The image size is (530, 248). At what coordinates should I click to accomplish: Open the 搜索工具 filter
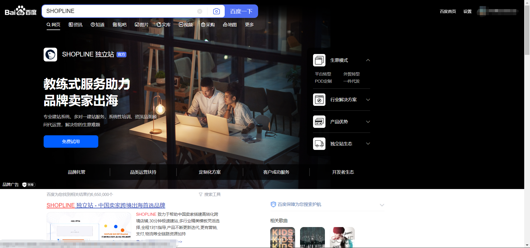(210, 195)
